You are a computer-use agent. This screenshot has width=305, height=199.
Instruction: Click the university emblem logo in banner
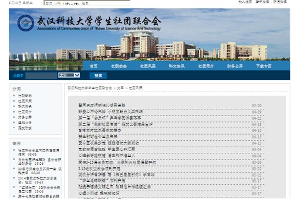[26, 23]
